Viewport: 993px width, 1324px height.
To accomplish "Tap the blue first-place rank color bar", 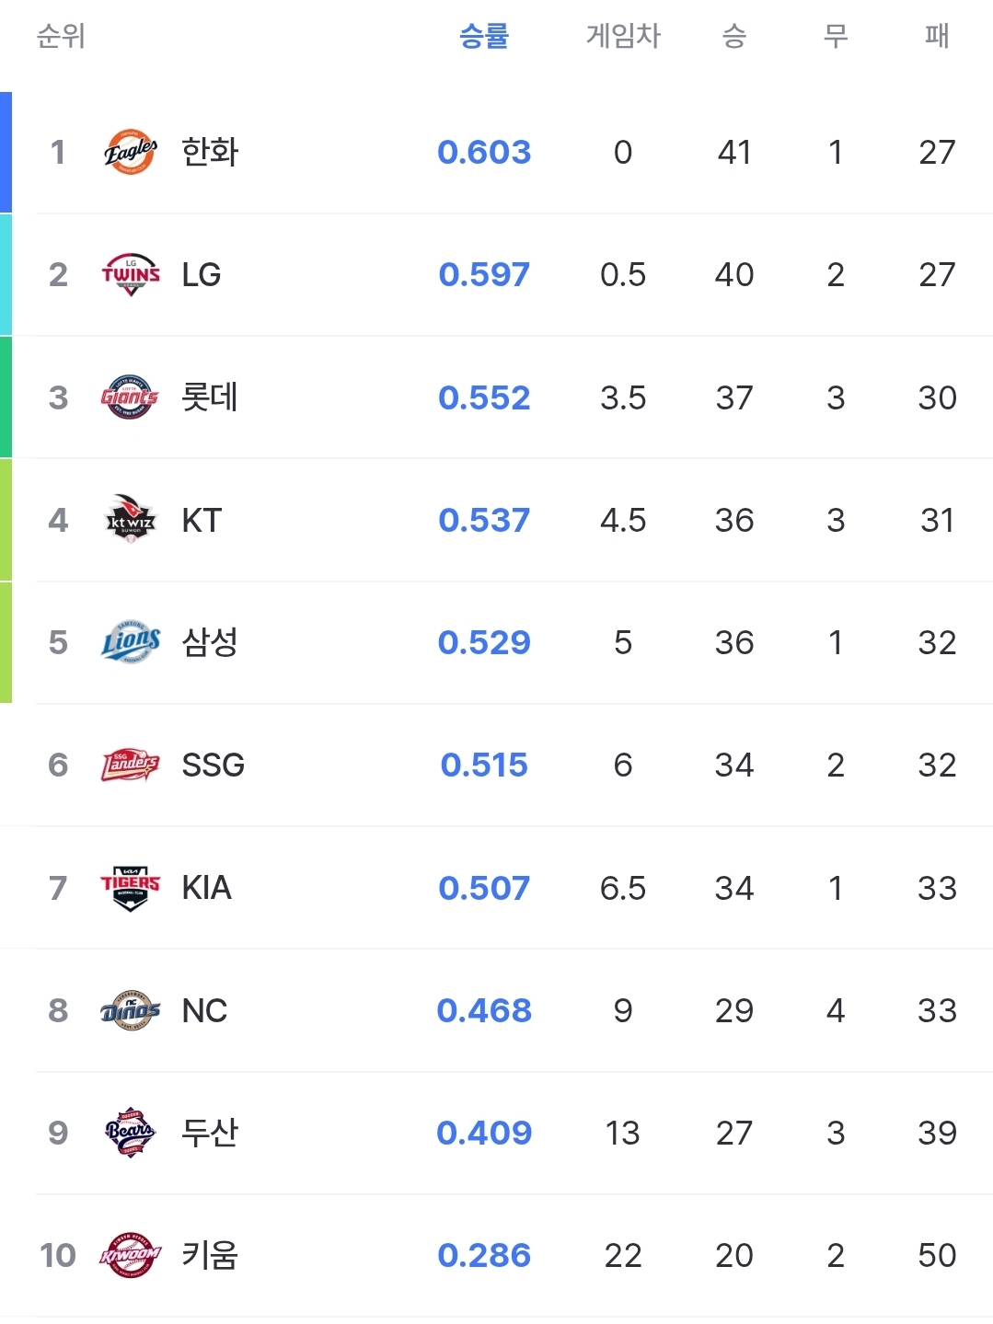I will point(6,152).
